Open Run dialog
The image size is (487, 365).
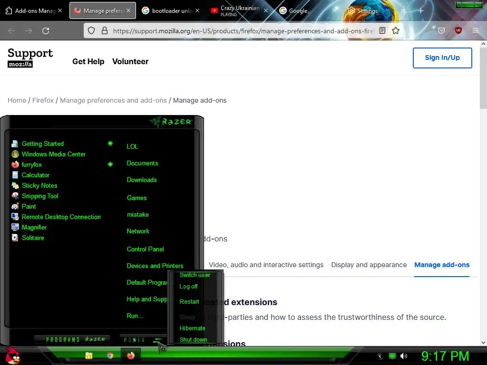135,316
